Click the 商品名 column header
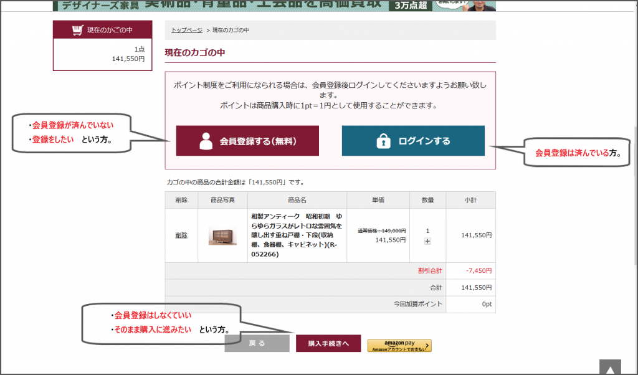This screenshot has height=375, width=638. pos(297,200)
